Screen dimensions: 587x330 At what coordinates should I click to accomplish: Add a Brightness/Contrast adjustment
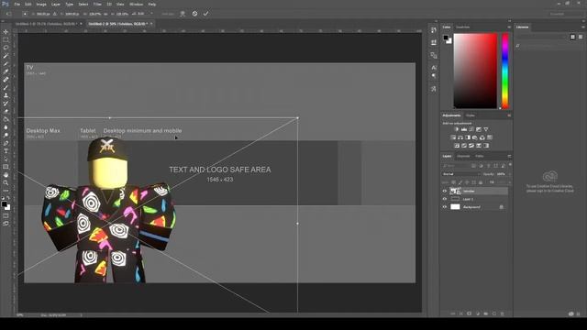[457, 129]
